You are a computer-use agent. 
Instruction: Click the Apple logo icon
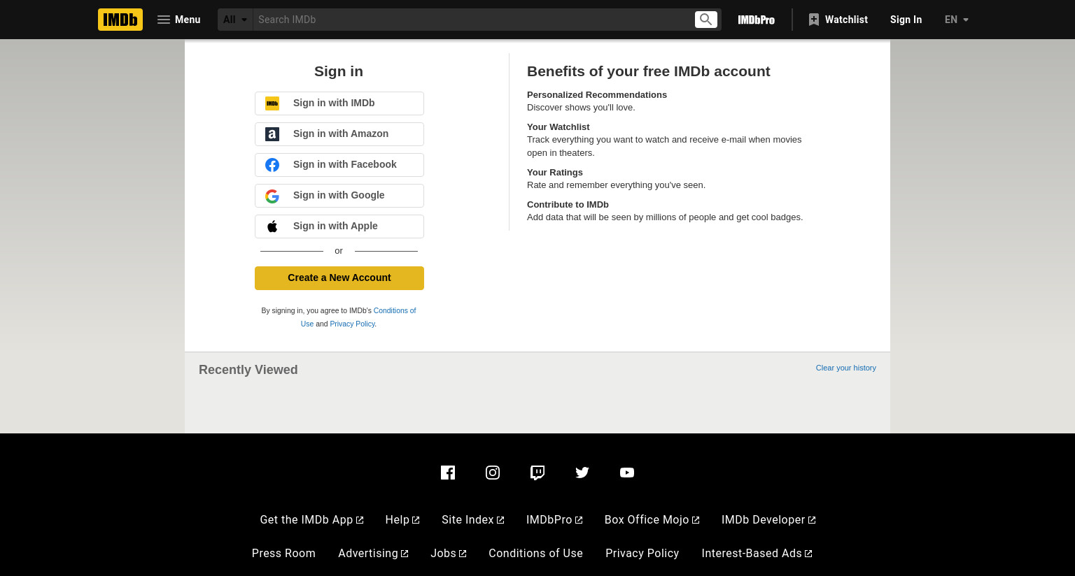pyautogui.click(x=272, y=226)
